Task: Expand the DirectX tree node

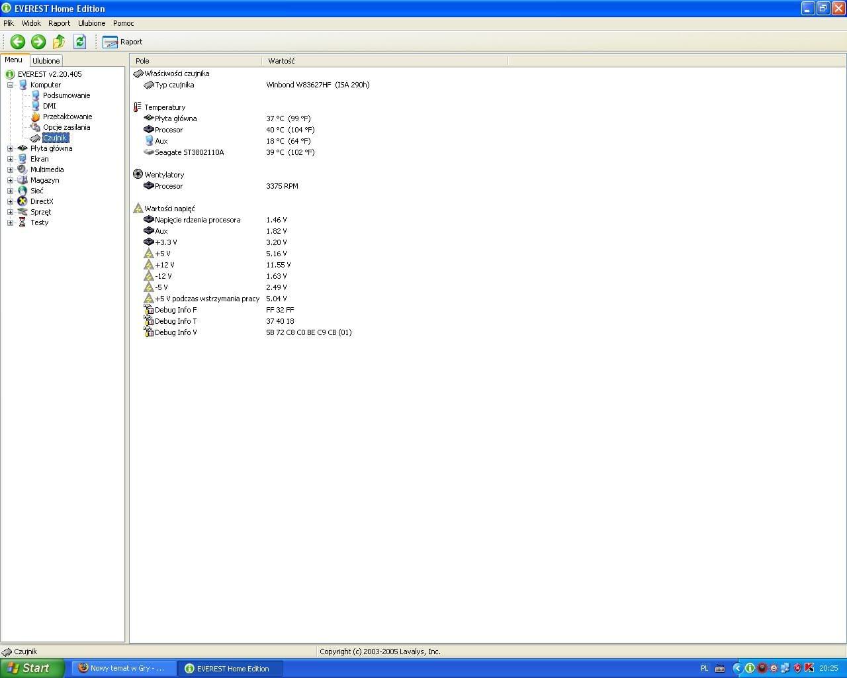Action: (x=10, y=201)
